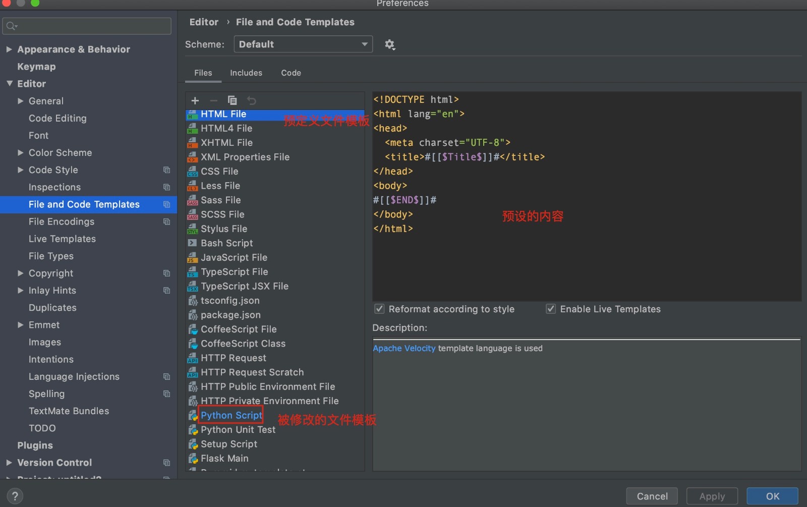Image resolution: width=807 pixels, height=507 pixels.
Task: Click the tsconfig.json template icon
Action: tap(192, 301)
